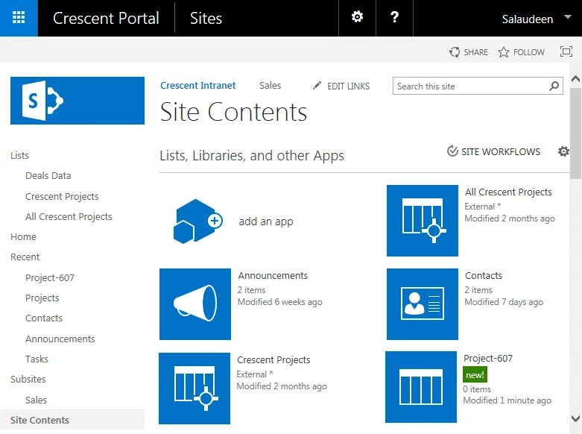Open the Contacts card tile

[422, 304]
